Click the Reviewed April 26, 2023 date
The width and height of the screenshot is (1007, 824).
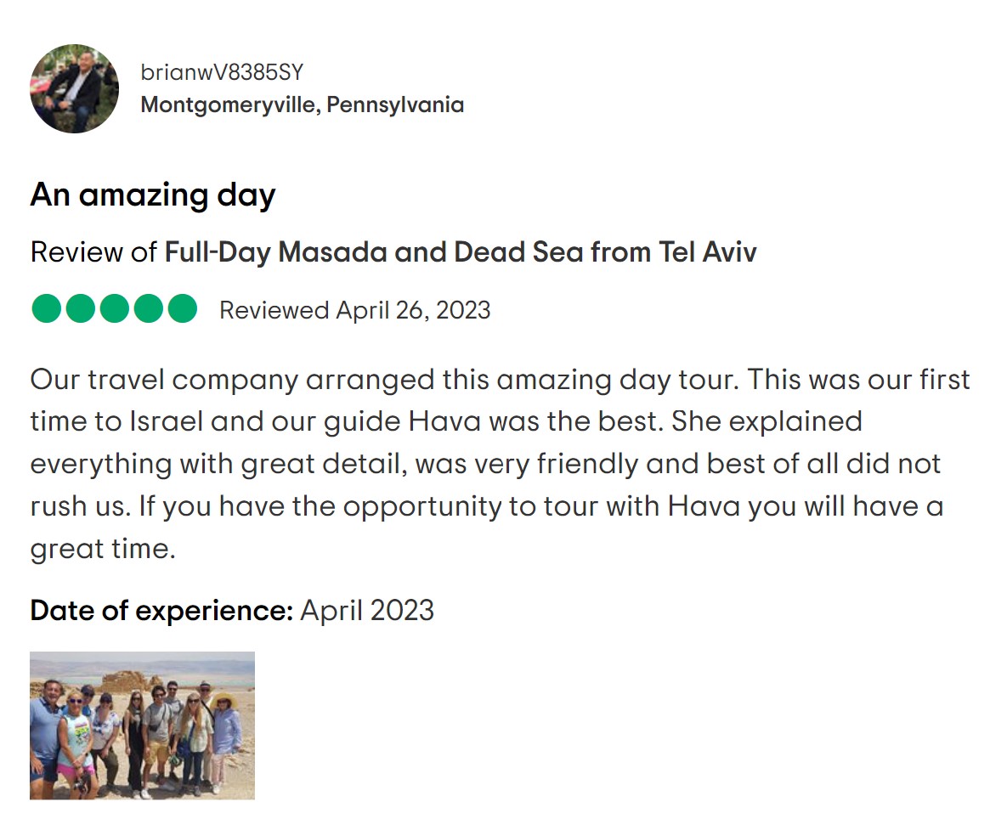[x=354, y=311]
